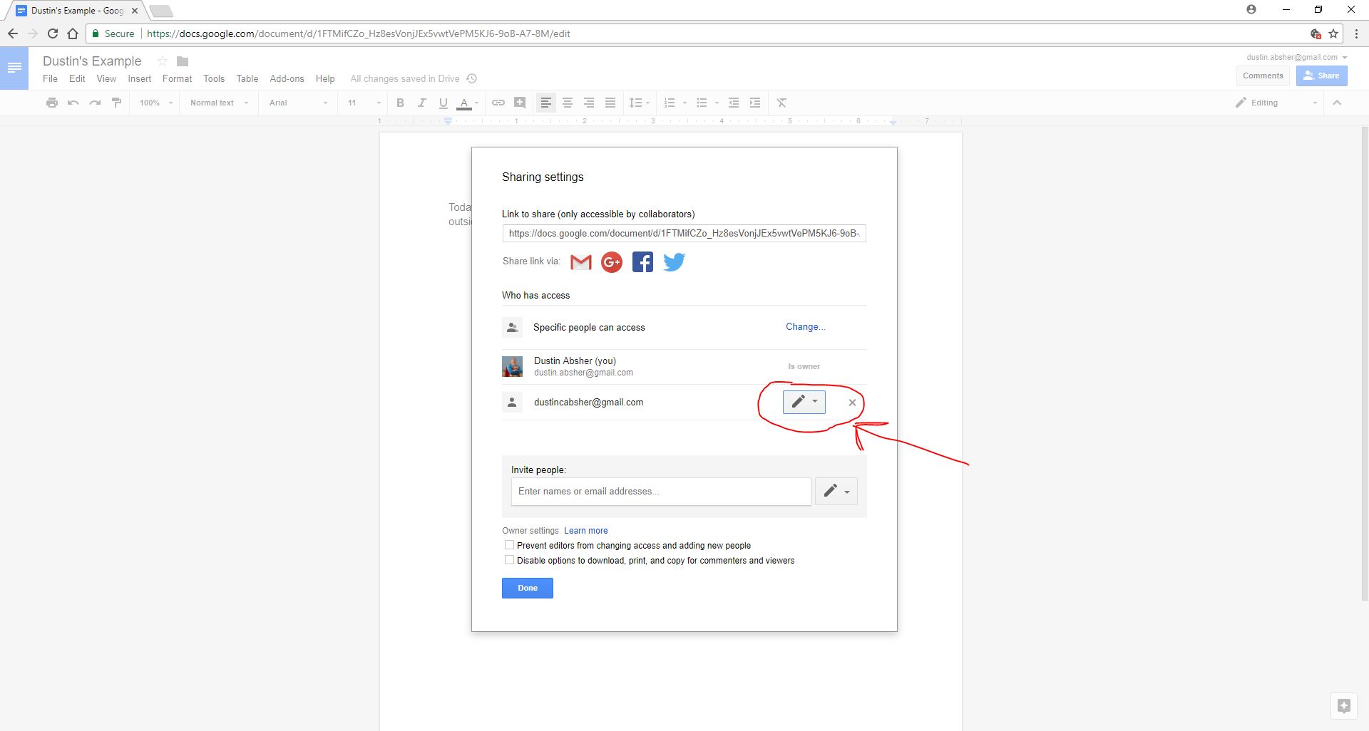The width and height of the screenshot is (1369, 731).
Task: Open zoom 100% dropdown
Action: click(156, 103)
